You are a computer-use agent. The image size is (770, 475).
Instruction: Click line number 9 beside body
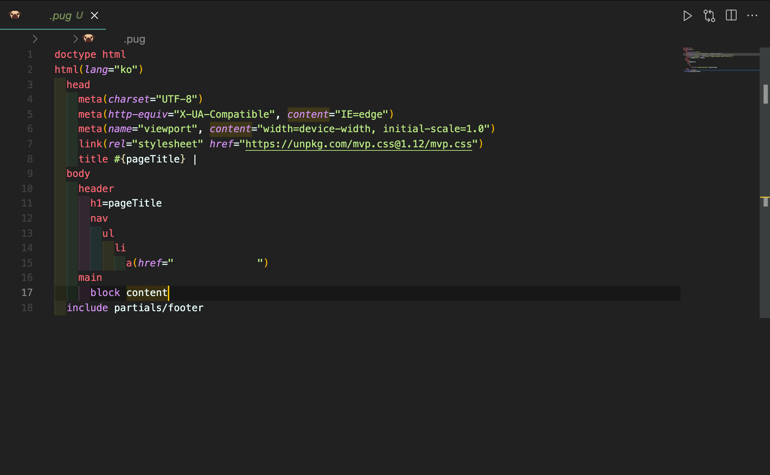30,173
